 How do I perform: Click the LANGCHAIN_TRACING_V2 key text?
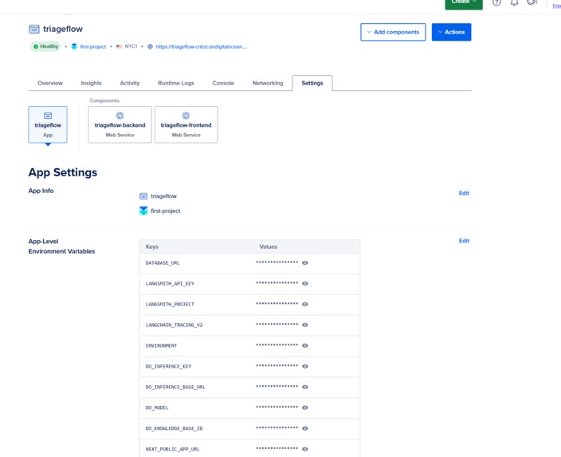[x=174, y=325]
